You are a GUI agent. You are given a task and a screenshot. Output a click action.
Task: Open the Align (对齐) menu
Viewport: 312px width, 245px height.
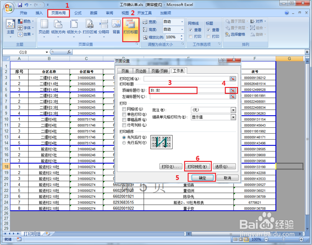coord(258,21)
